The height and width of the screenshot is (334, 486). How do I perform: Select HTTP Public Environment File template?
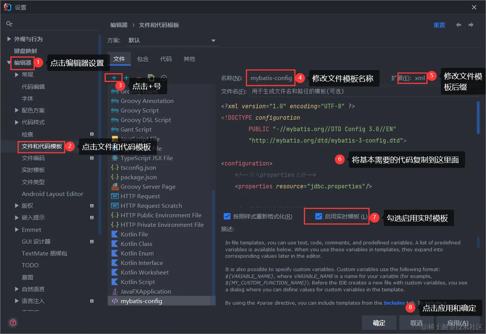[x=161, y=215]
